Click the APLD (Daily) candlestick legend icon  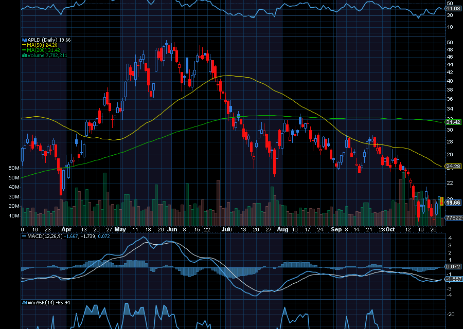25,40
